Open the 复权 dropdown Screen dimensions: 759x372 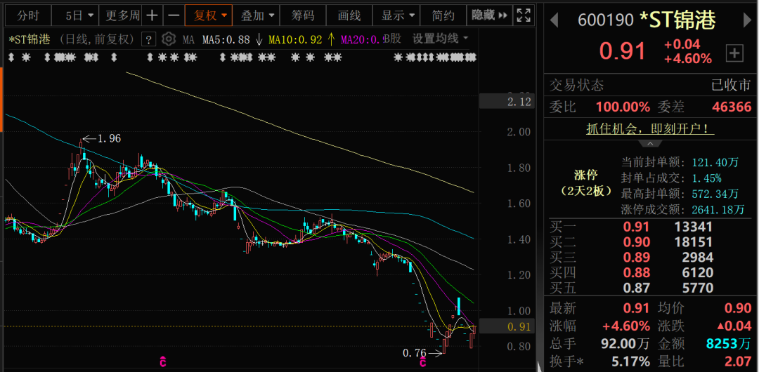pyautogui.click(x=211, y=15)
